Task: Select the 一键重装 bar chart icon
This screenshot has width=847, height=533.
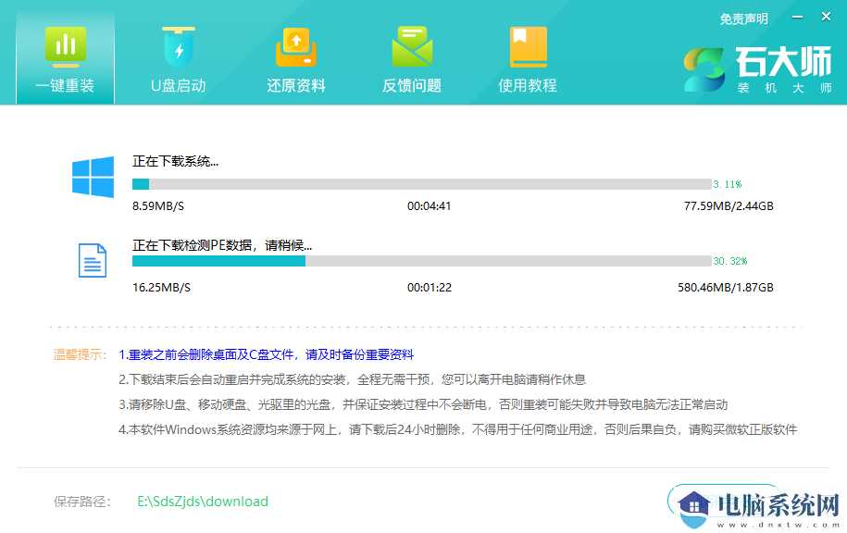Action: coord(66,46)
